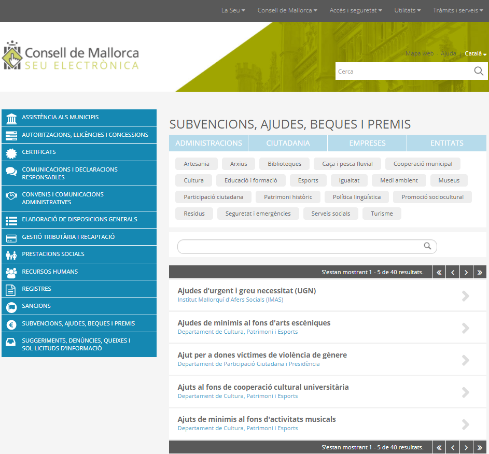Viewport: 489px width, 454px height.
Task: Select the Empreses tab
Action: [x=367, y=143]
